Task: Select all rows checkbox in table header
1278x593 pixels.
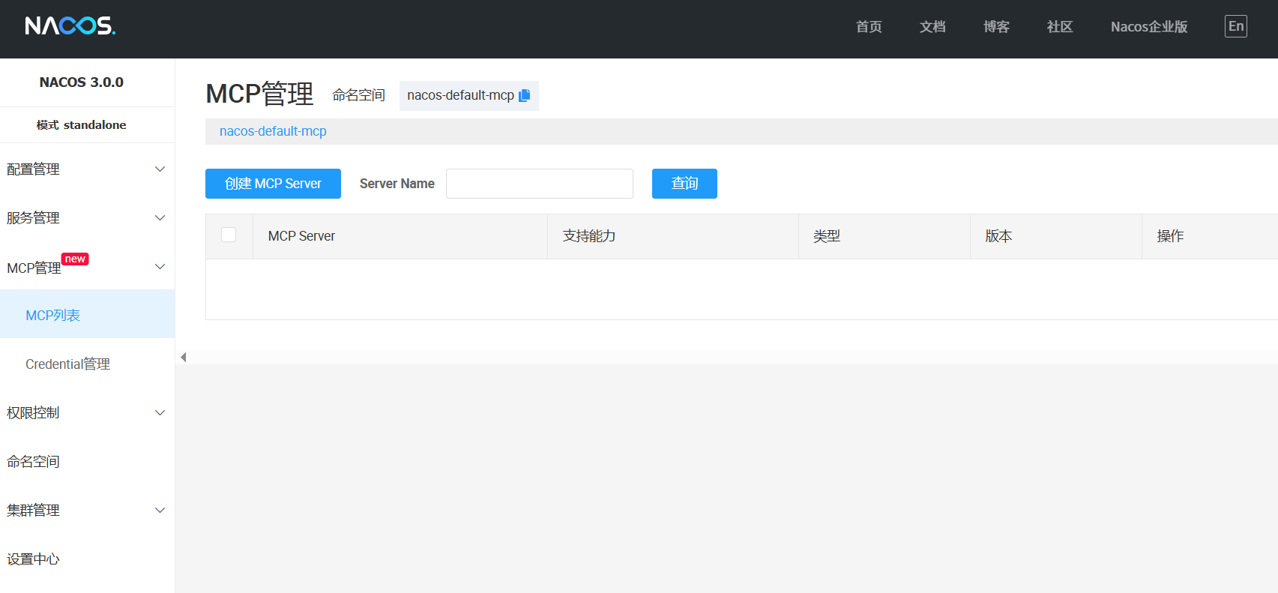Action: point(229,235)
